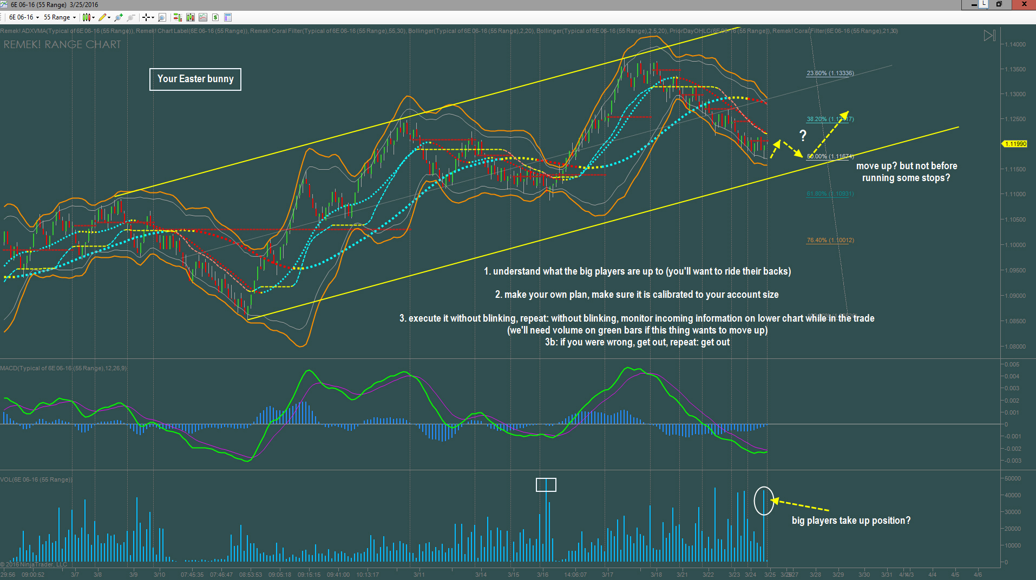Viewport: 1036px width, 580px height.
Task: Open the Strategies dollar-sign icon
Action: tap(215, 17)
